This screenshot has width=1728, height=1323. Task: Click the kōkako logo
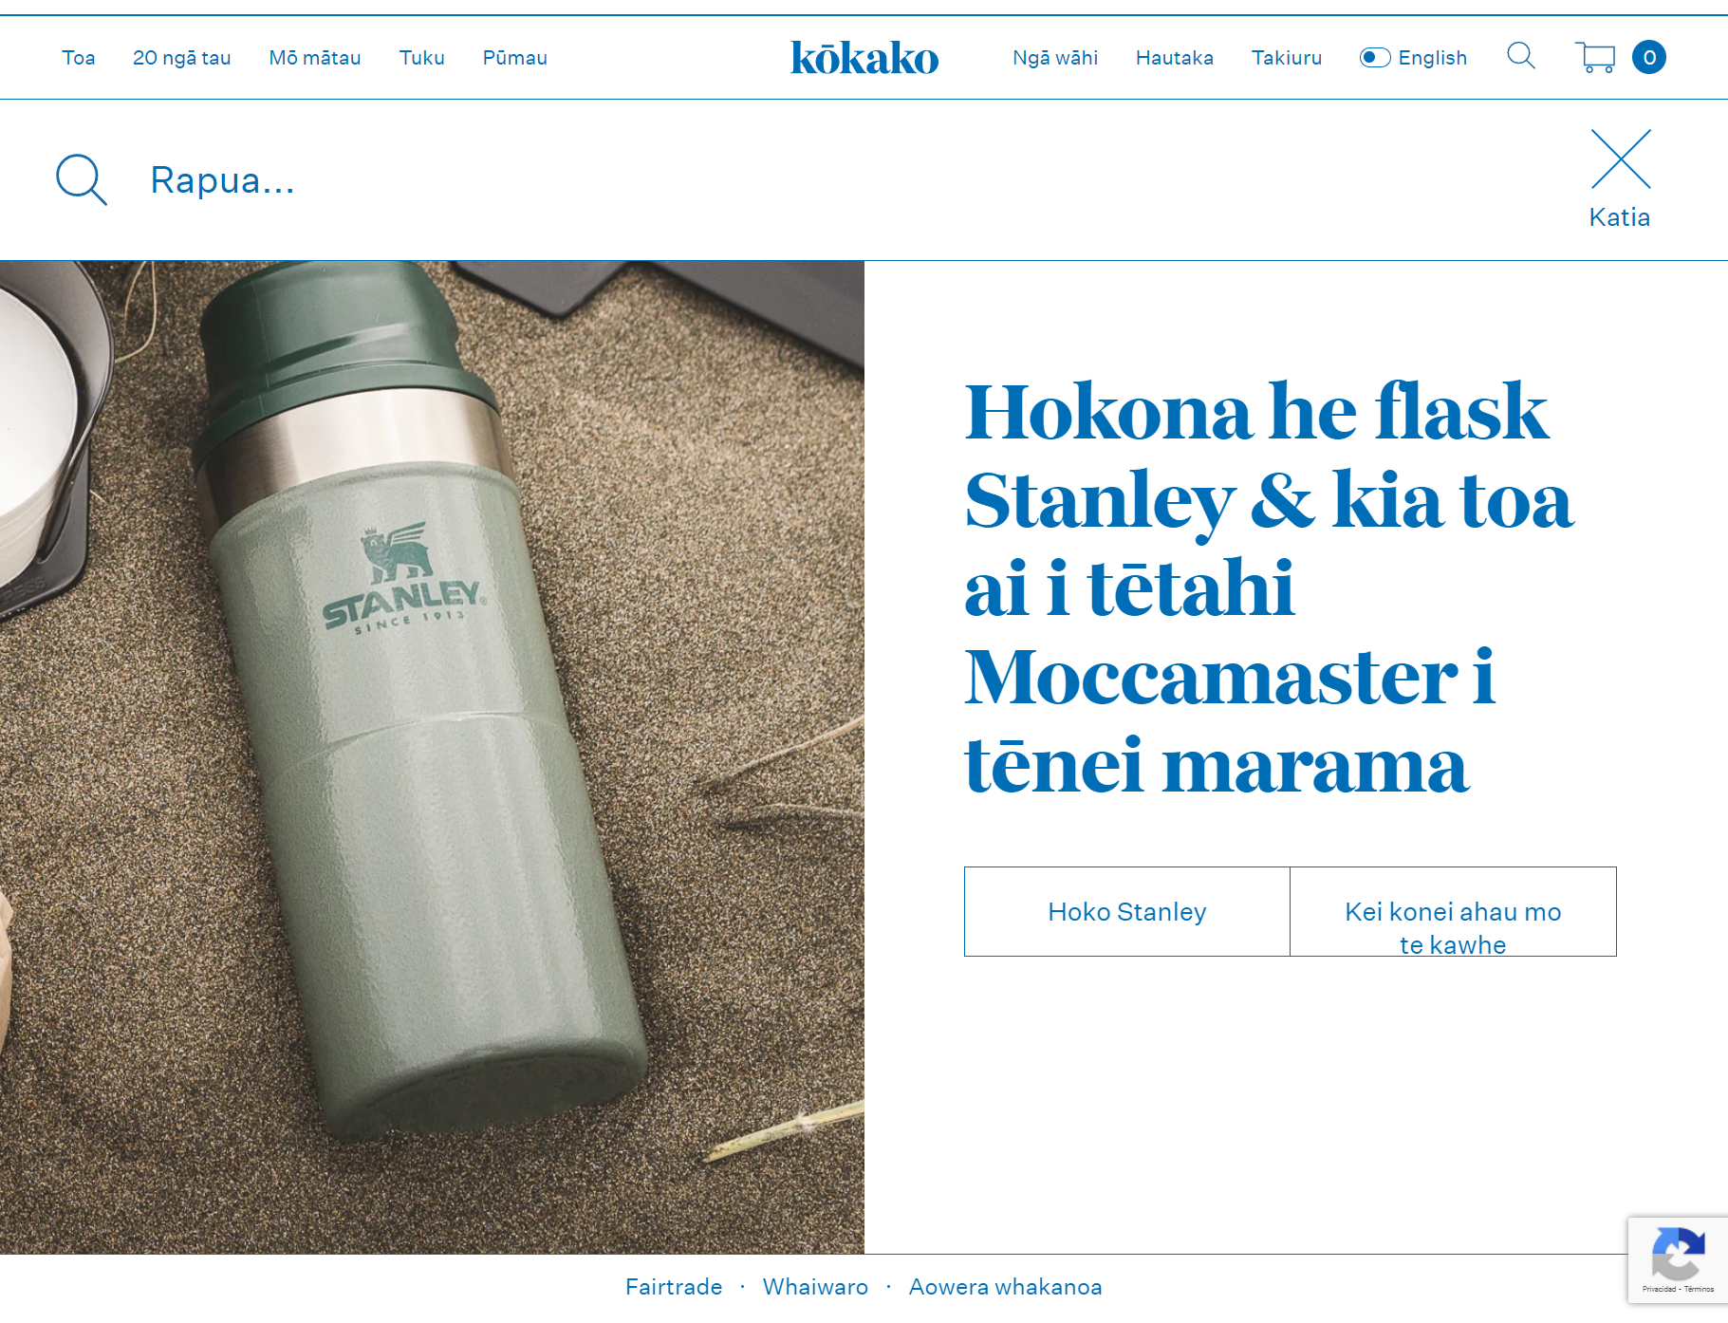click(864, 58)
